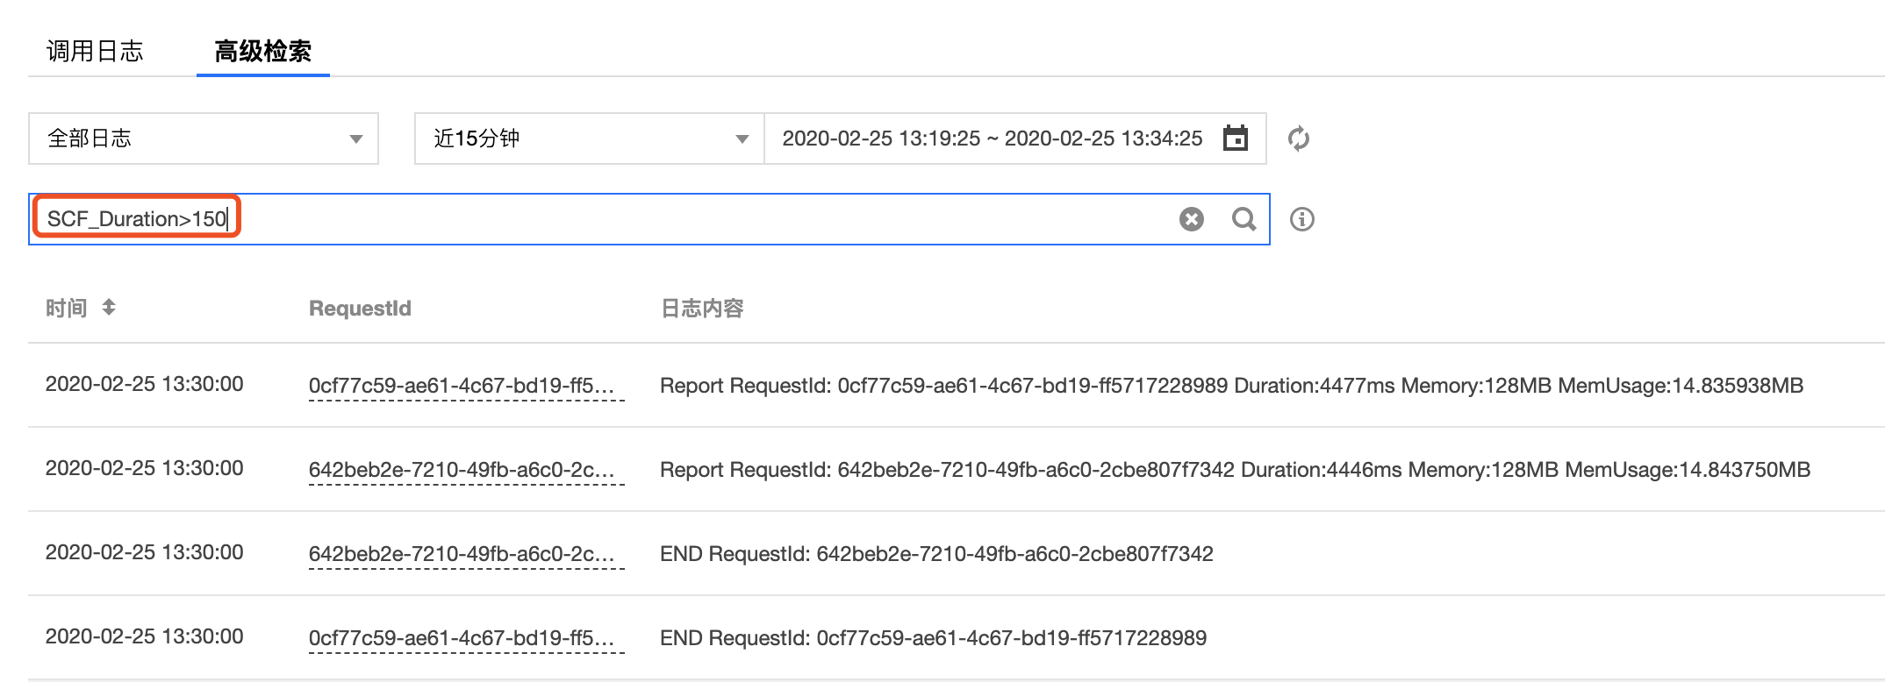Open 0cf77c59 RequestId link in END row
Screen dimensions: 1885x682
(462, 638)
